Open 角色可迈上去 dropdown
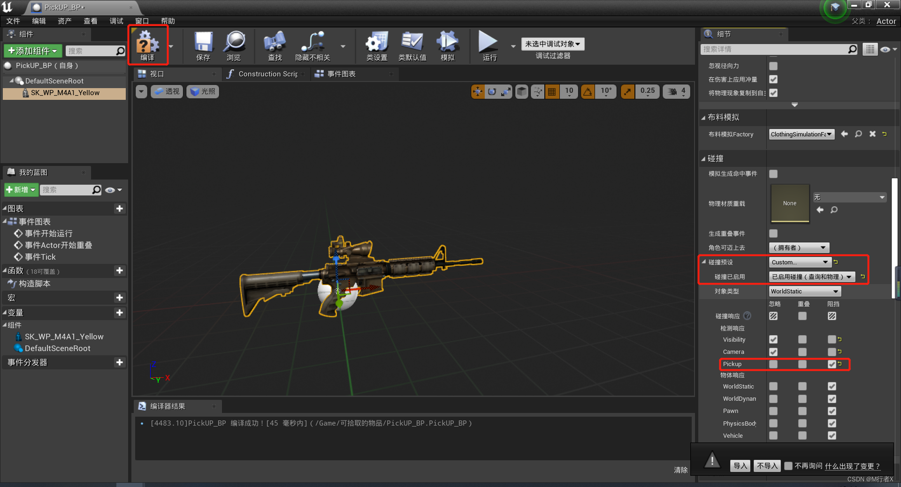The height and width of the screenshot is (487, 901). pos(799,248)
